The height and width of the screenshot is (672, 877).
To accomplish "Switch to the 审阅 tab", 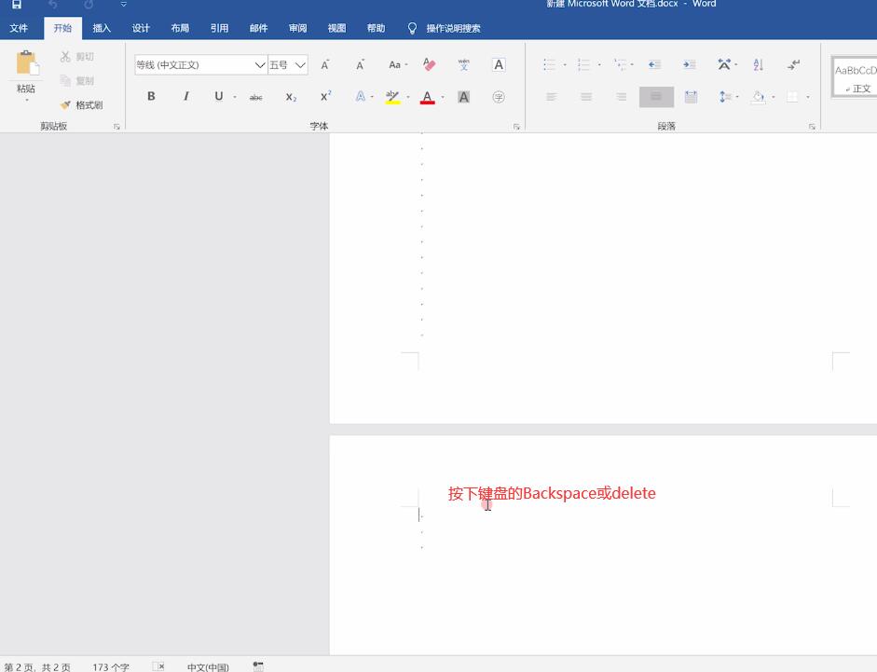I will 297,28.
